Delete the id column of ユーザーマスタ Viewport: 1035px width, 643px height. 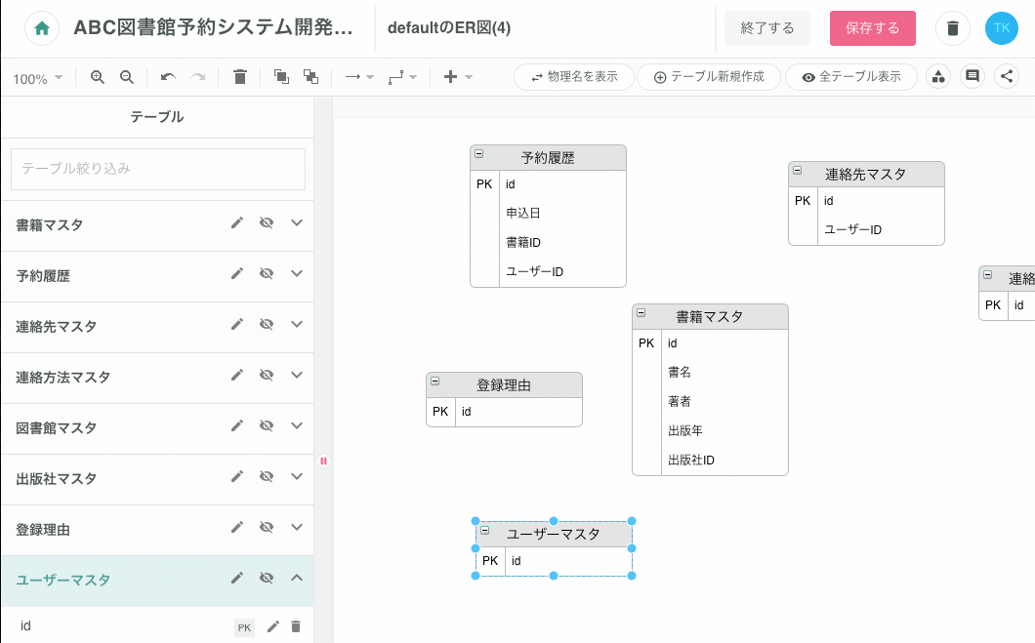click(296, 626)
